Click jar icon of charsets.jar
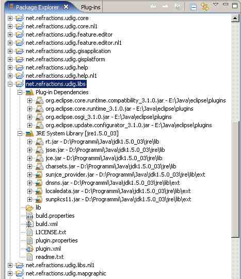 [x=39, y=166]
